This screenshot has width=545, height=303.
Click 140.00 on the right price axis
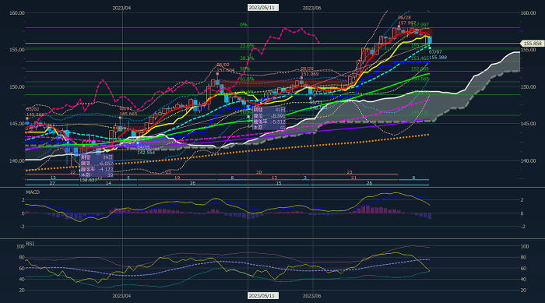click(528, 160)
